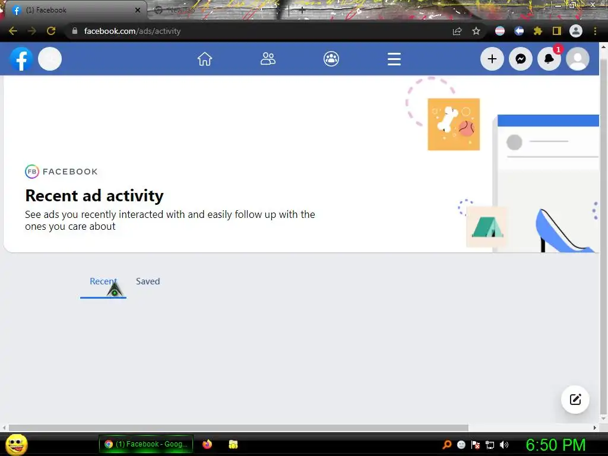Click the network tray icon

tap(490, 445)
